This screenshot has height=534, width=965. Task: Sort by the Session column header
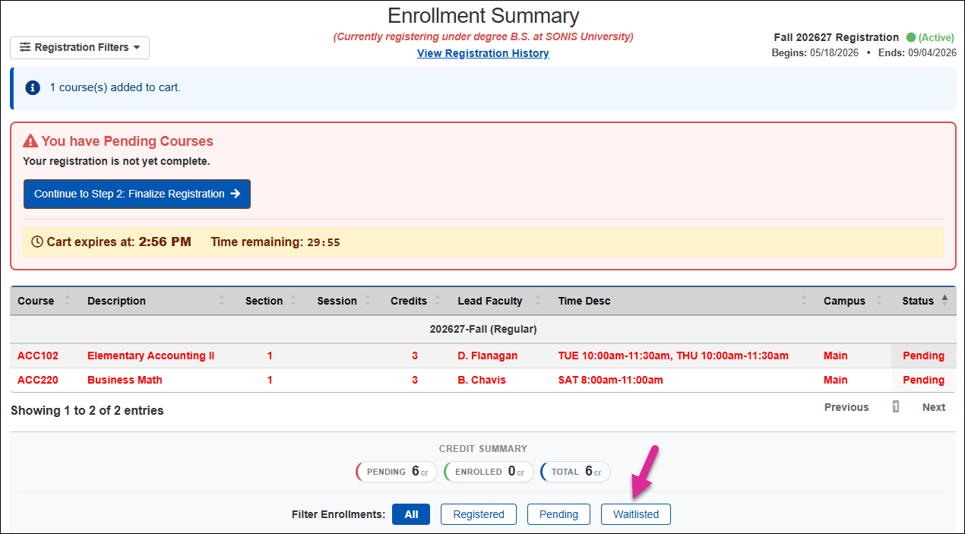pos(343,301)
